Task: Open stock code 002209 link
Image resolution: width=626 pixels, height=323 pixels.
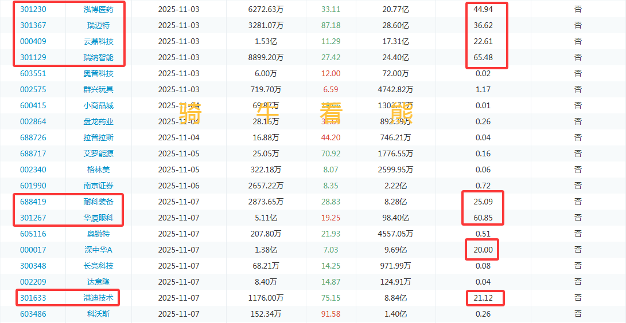Action: [33, 282]
